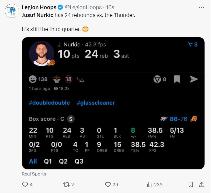The width and height of the screenshot is (211, 193).
Task: Like the tweet with heart icon
Action: [x=108, y=185]
